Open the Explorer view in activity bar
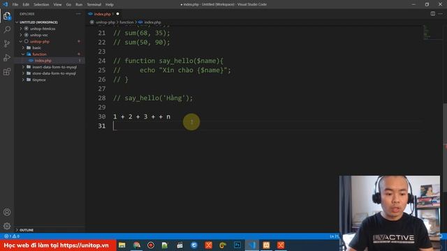 tap(7, 15)
